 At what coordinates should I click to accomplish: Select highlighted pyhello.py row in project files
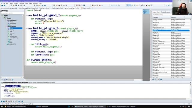[x=171, y=31]
